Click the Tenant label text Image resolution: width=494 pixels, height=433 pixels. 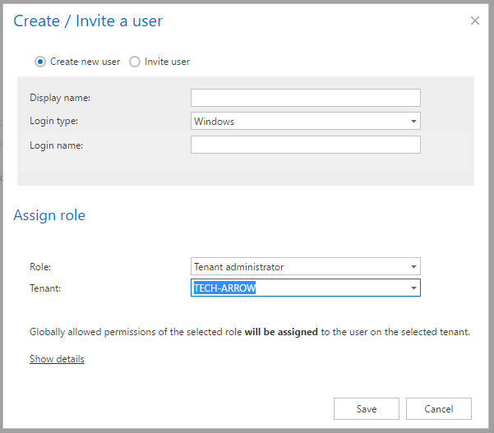[46, 288]
